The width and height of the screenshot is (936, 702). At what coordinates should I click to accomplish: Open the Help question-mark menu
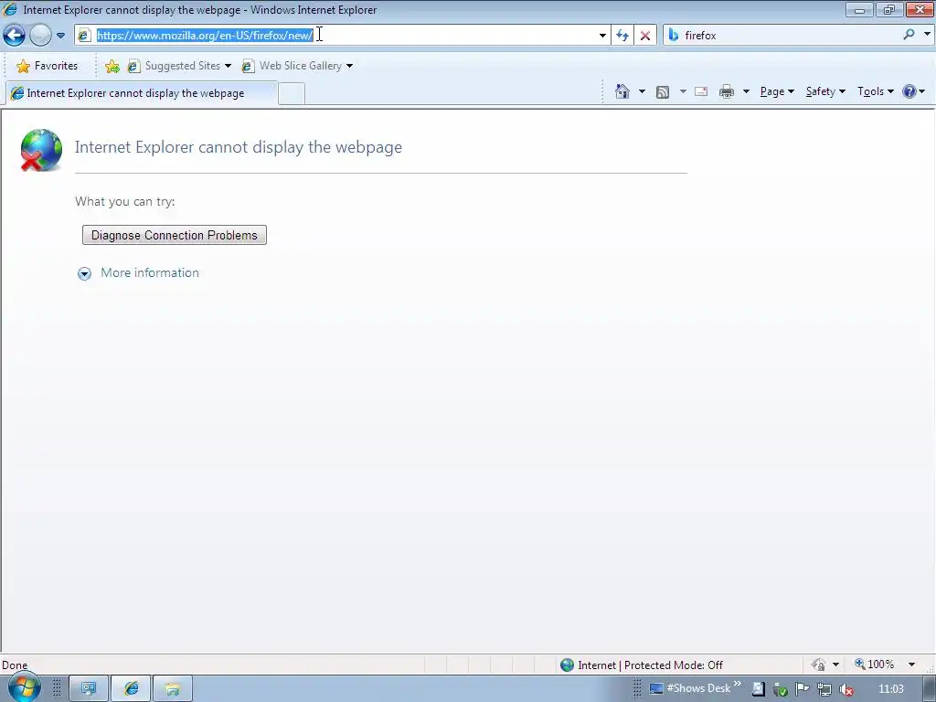click(914, 91)
